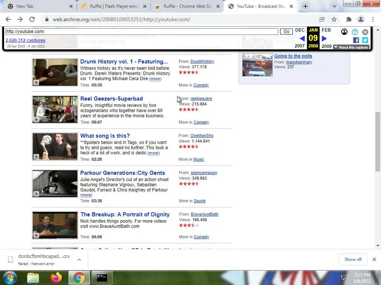Launch Firefox from the taskbar
This screenshot has width=381, height=285.
coord(56,278)
